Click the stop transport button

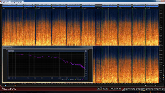point(101,89)
